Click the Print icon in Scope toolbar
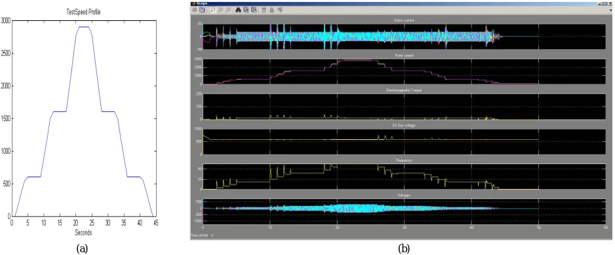The width and height of the screenshot is (615, 255). tap(195, 10)
